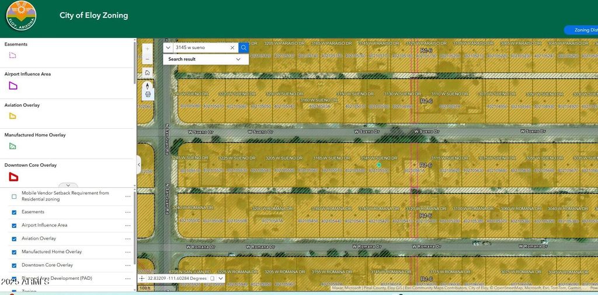Clear the address search text
598x295 pixels.
click(232, 48)
